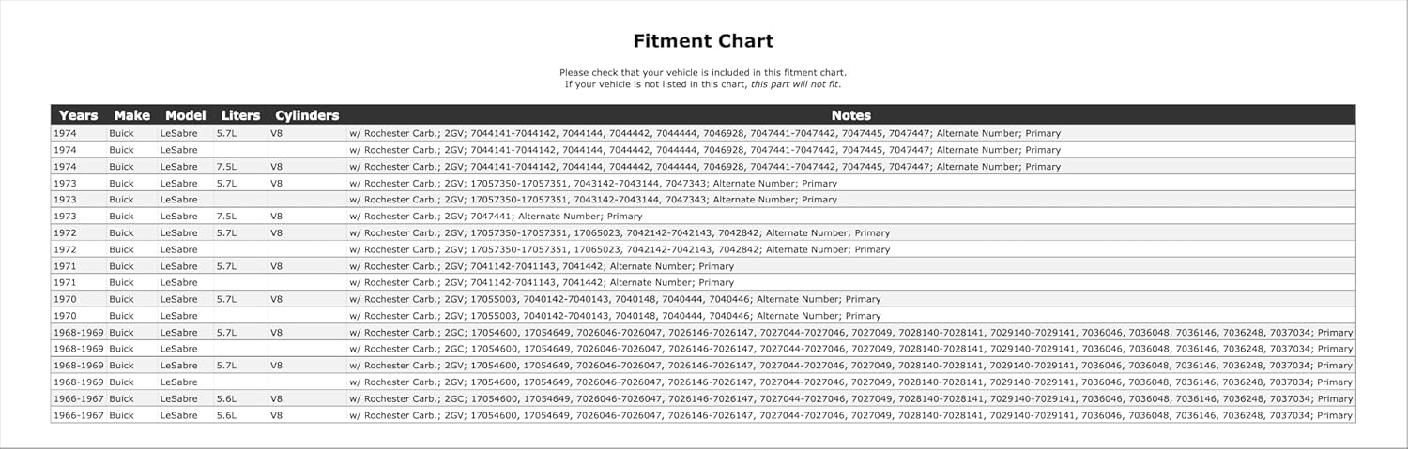The width and height of the screenshot is (1408, 449).
Task: Click the 5.7L cell in the 1972 row
Action: tap(227, 233)
